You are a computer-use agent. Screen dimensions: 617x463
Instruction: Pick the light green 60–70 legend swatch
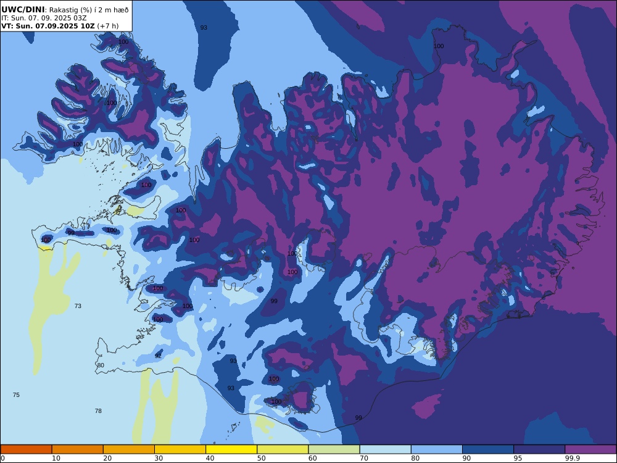[x=334, y=449]
